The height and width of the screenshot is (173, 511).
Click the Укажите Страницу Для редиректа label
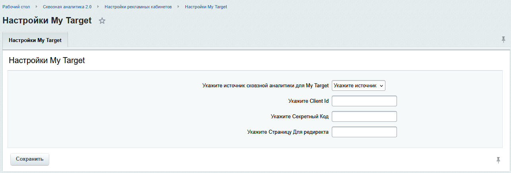[x=288, y=132]
